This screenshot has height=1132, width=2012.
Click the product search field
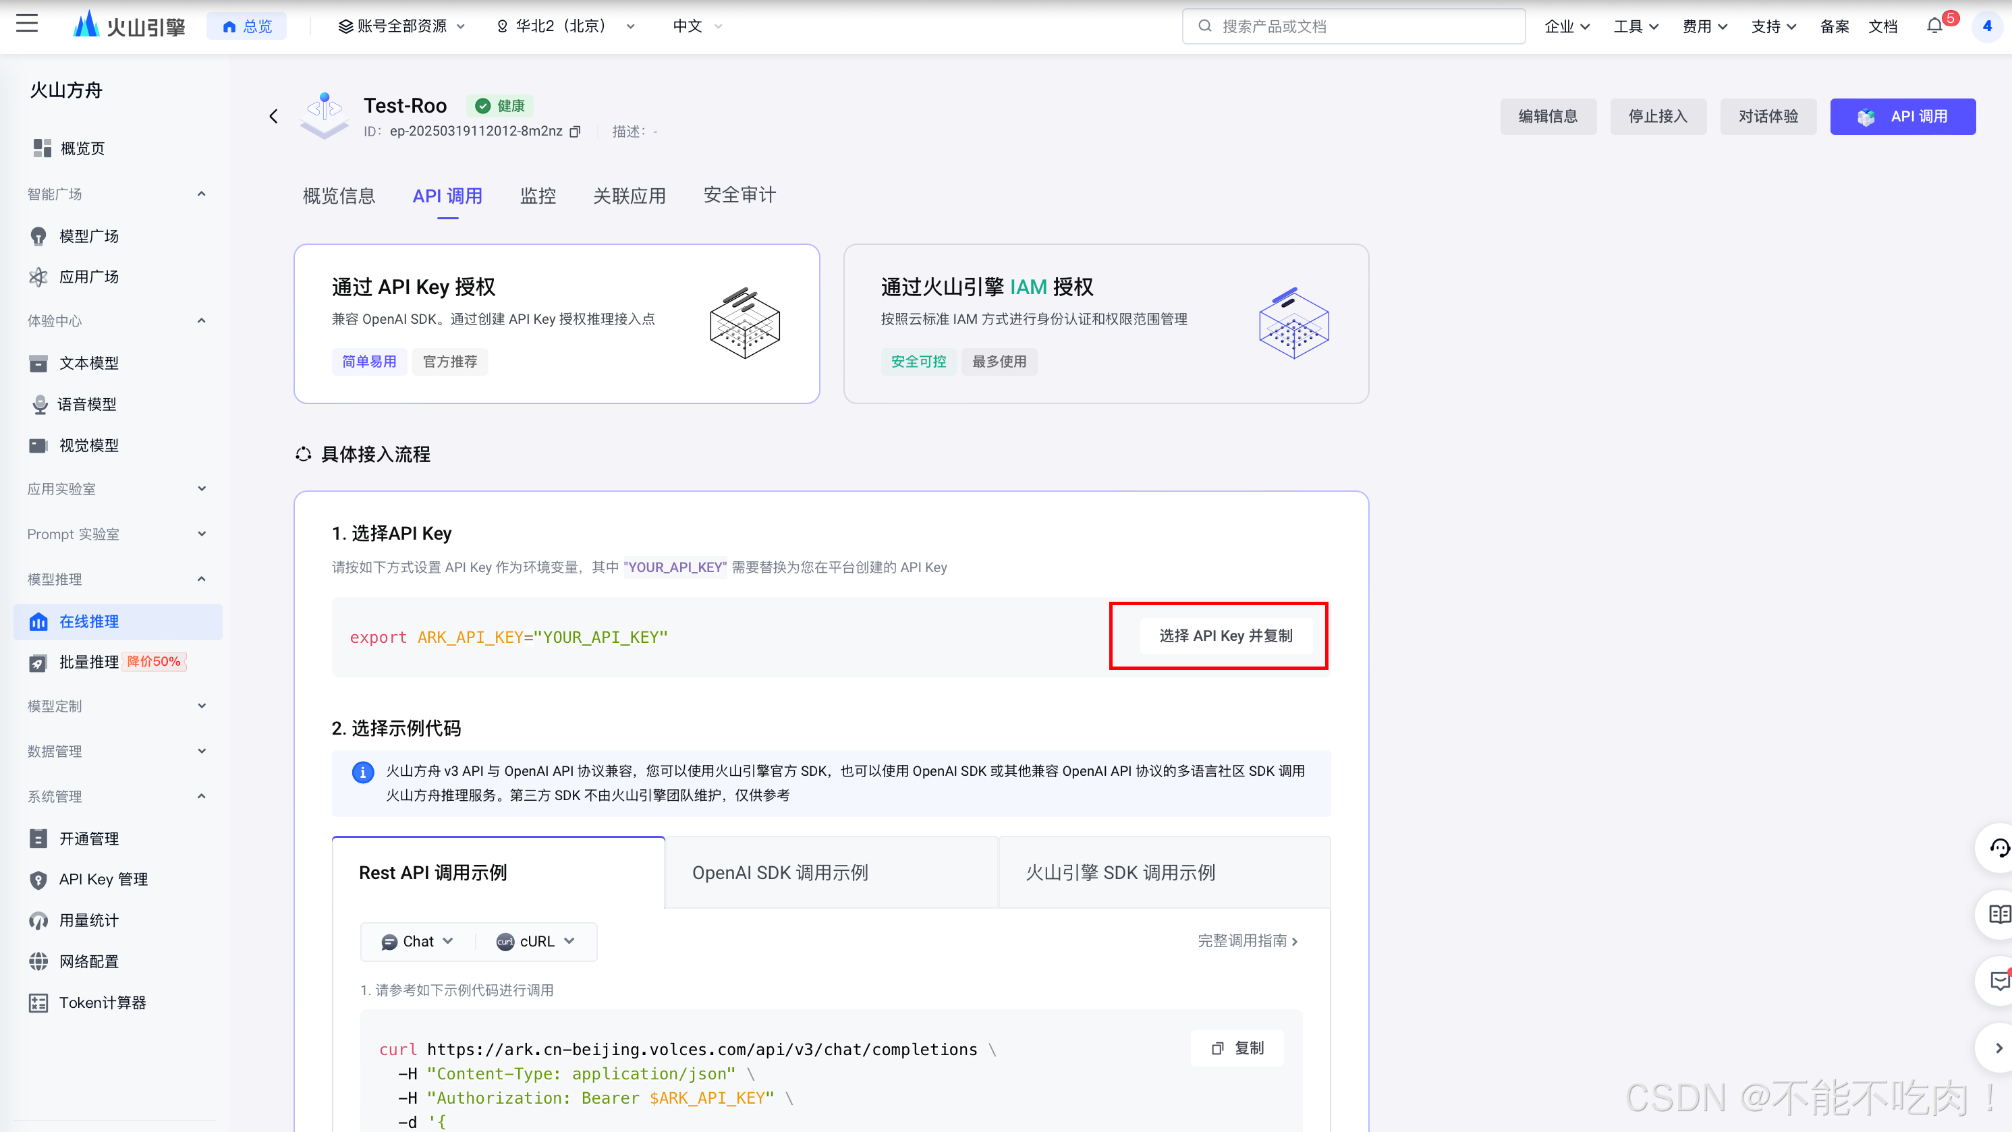(1353, 26)
